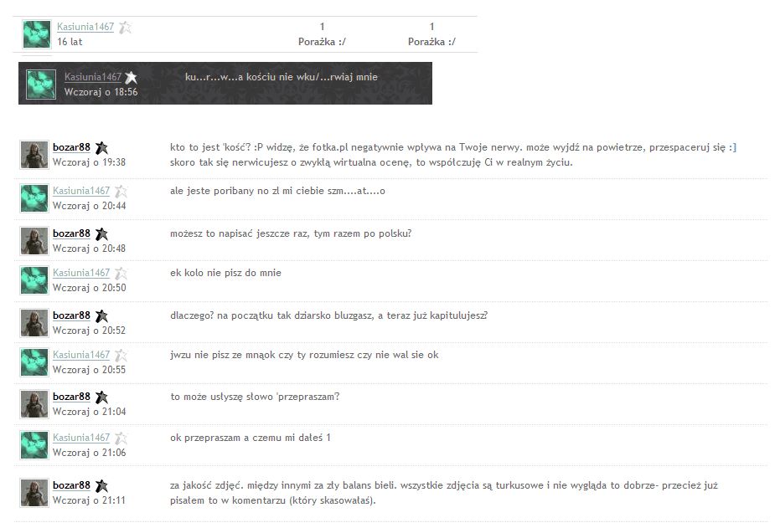This screenshot has height=528, width=775.
Task: Click dark comment text 'kościu nie wku/...rwiaj mnie'
Action: 312,77
